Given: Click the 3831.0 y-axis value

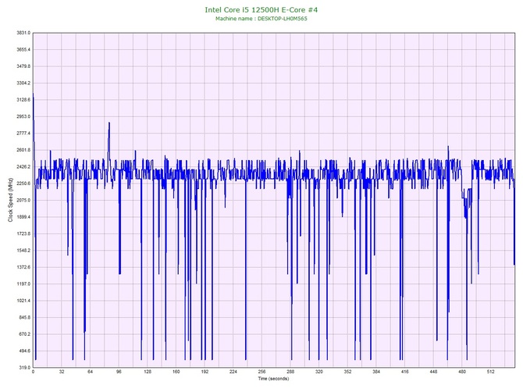Looking at the screenshot, I should click(23, 33).
